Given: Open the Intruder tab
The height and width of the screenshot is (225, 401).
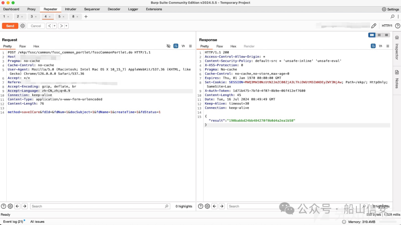Looking at the screenshot, I should [x=71, y=9].
